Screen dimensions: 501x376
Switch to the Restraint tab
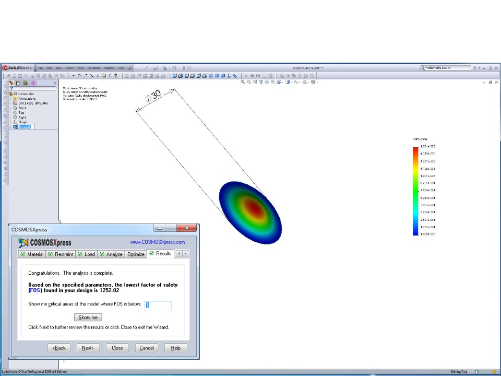(x=61, y=254)
